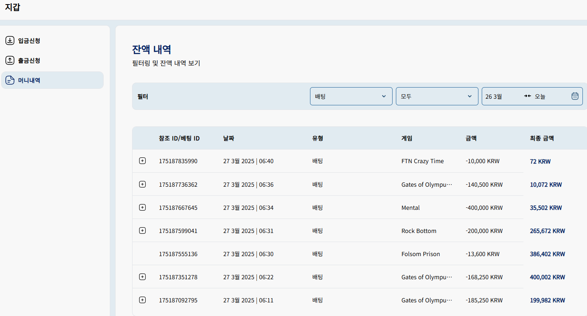This screenshot has width=587, height=316.
Task: Click the Gates of Olympus cell at 06:22
Action: pos(427,277)
